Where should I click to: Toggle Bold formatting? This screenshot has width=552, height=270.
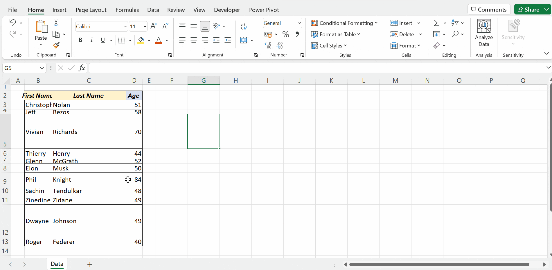click(x=80, y=40)
